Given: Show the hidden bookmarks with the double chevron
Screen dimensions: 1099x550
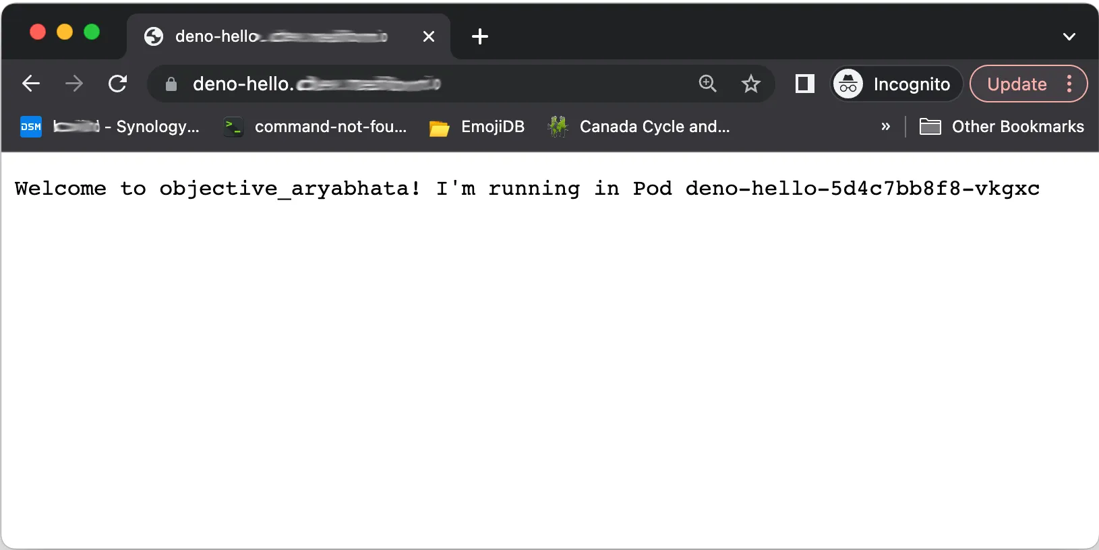Looking at the screenshot, I should tap(886, 127).
